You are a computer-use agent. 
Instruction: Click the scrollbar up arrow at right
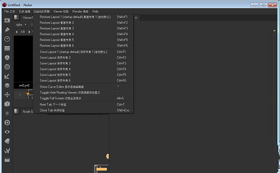274,31
